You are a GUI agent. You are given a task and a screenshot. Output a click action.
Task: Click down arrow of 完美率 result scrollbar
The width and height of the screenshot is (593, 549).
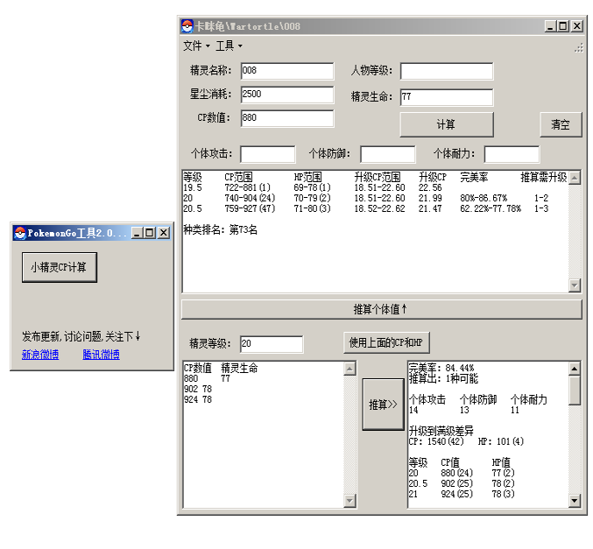pos(575,501)
